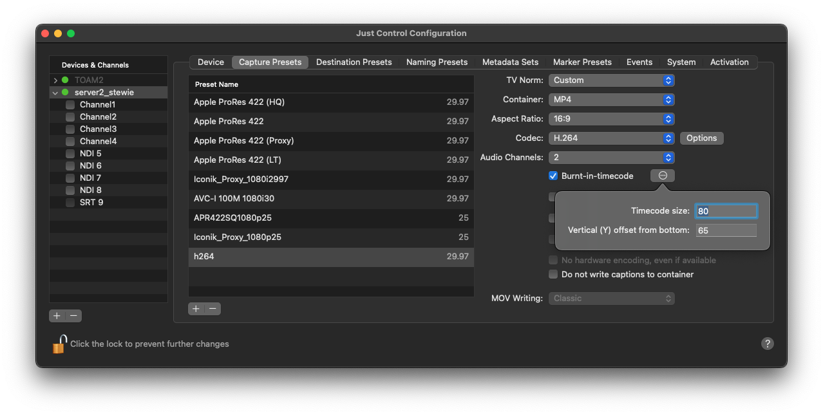The width and height of the screenshot is (823, 415).
Task: Add a new capture preset
Action: pyautogui.click(x=196, y=309)
